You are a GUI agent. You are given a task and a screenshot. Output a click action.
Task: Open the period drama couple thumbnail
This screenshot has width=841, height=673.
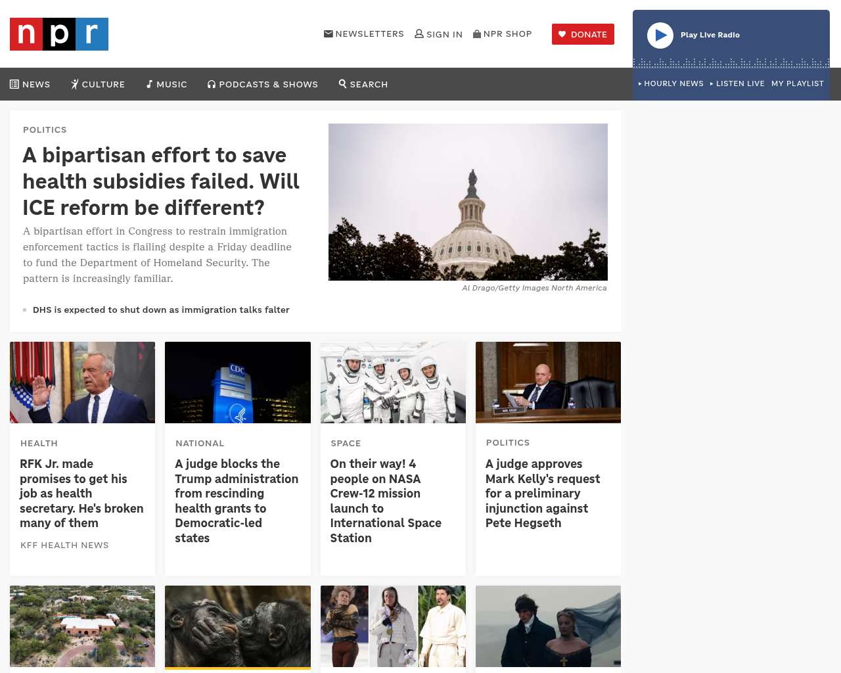548,626
